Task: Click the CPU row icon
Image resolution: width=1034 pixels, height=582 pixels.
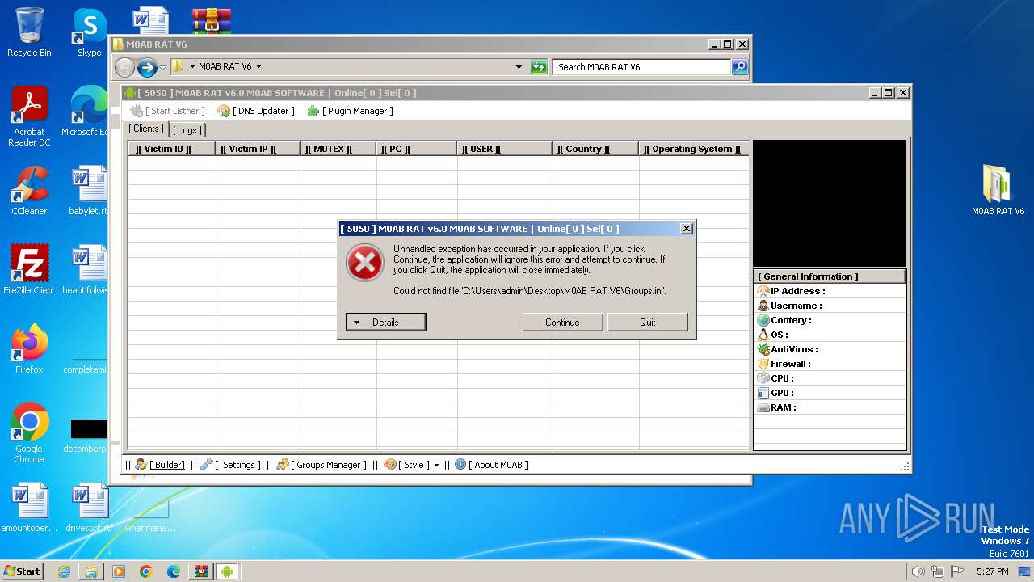Action: click(763, 378)
